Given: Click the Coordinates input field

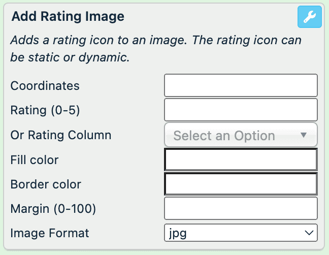Looking at the screenshot, I should [241, 85].
